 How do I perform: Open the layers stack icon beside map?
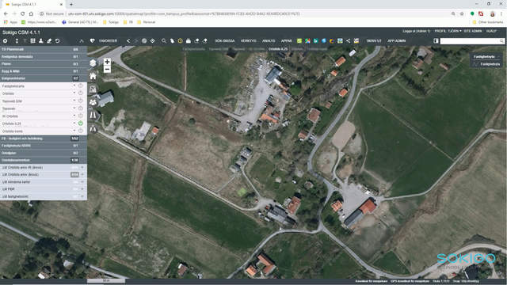(x=93, y=63)
